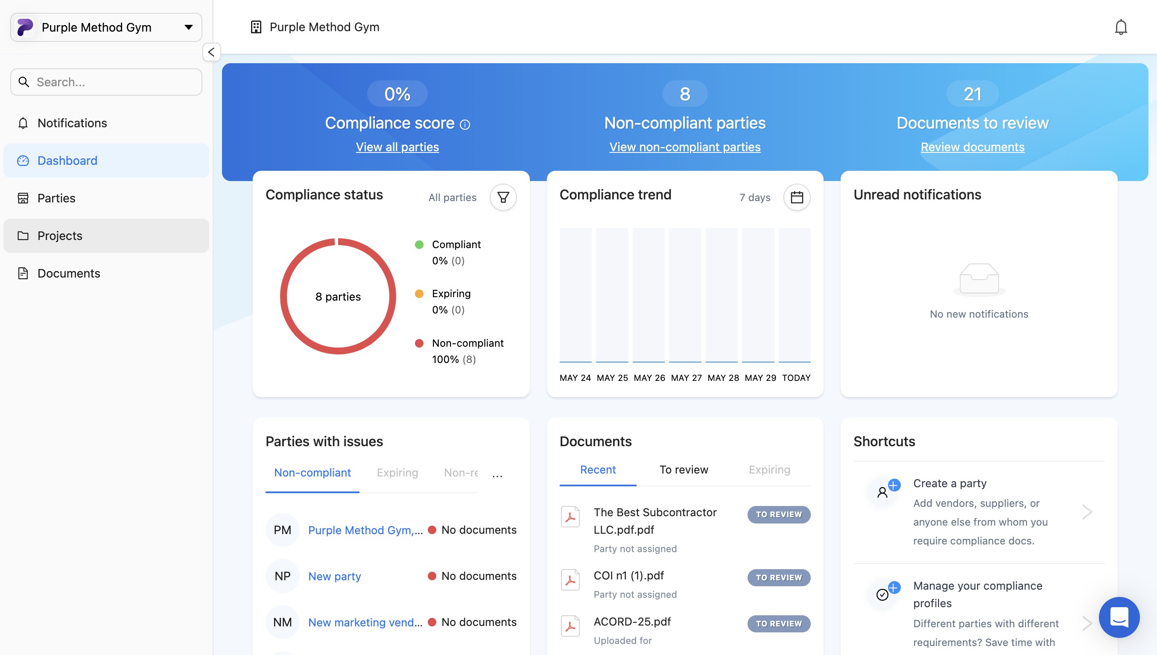Open Parties in the sidebar
The width and height of the screenshot is (1157, 655).
point(56,198)
